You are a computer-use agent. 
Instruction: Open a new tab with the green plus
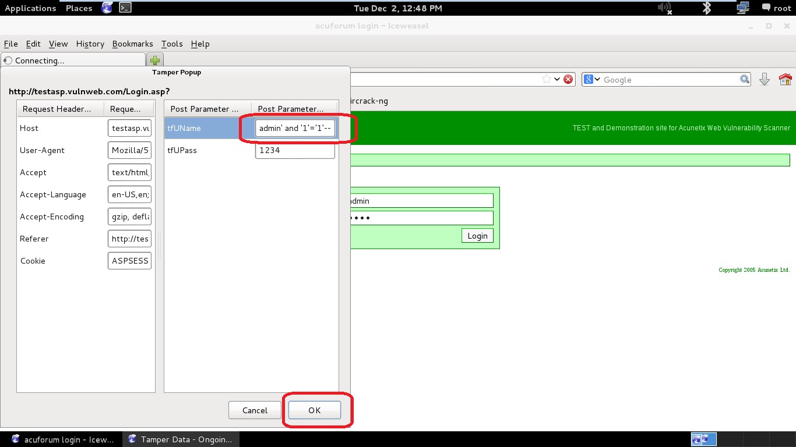[154, 61]
